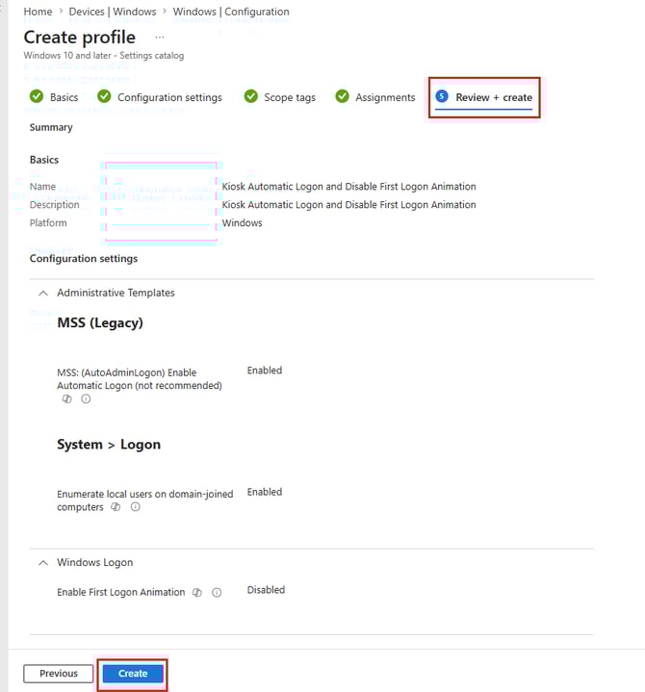This screenshot has width=645, height=692.
Task: Collapse the Windows Logon section
Action: tap(43, 562)
